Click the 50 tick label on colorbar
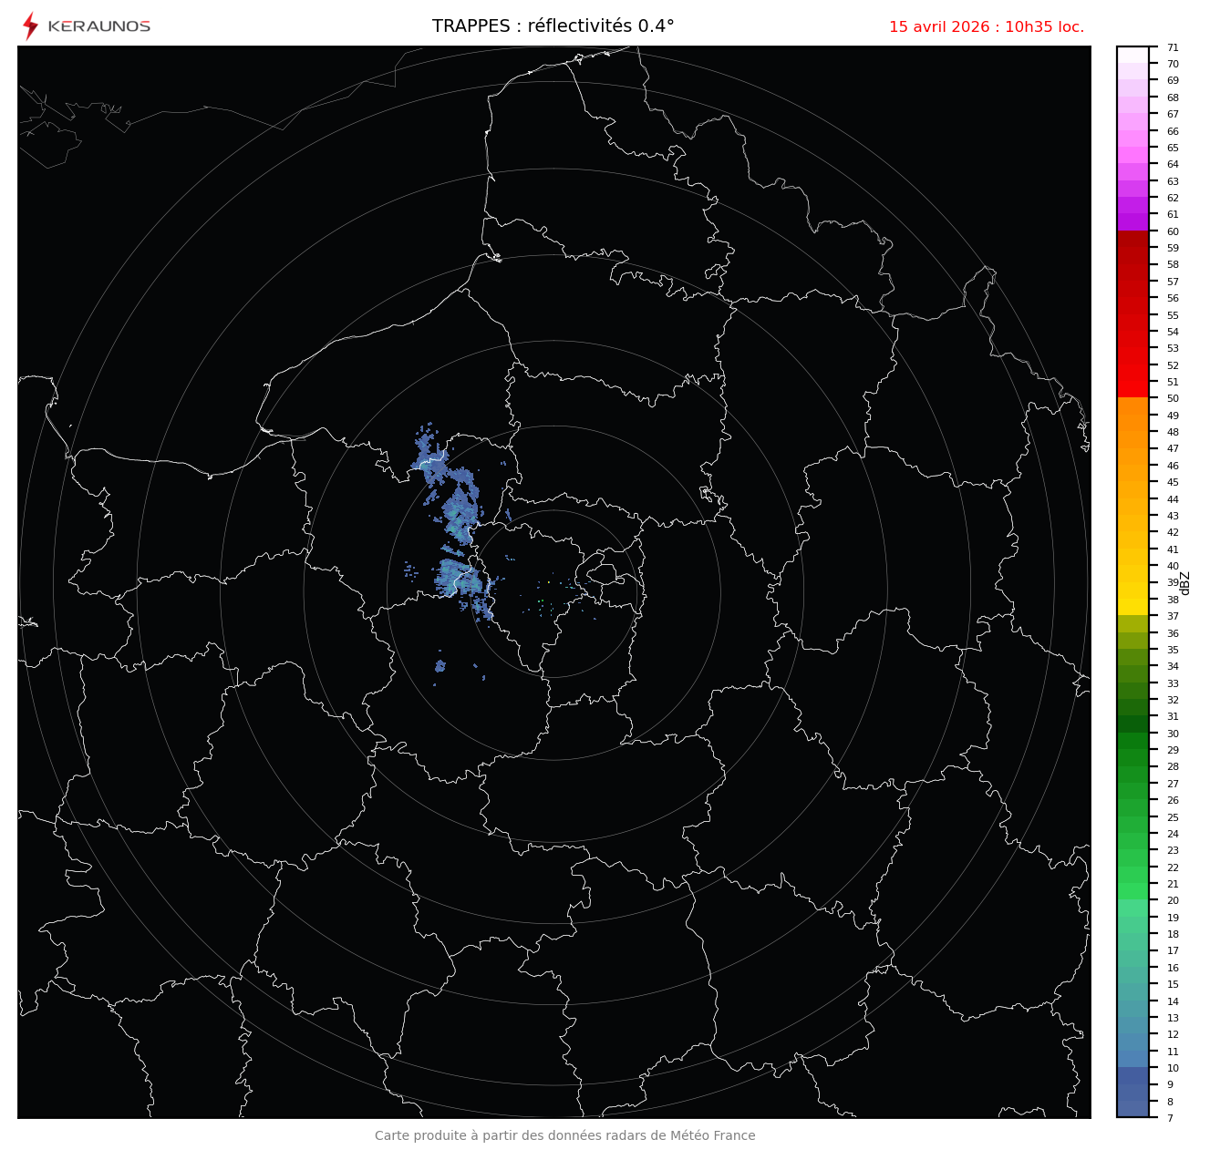The height and width of the screenshot is (1160, 1210). (1173, 399)
